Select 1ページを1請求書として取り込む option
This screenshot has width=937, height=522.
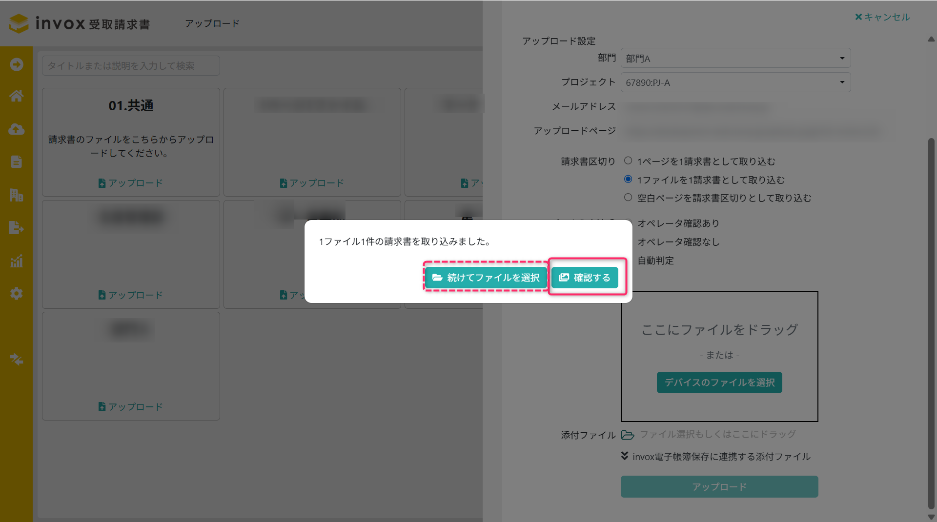click(x=628, y=161)
